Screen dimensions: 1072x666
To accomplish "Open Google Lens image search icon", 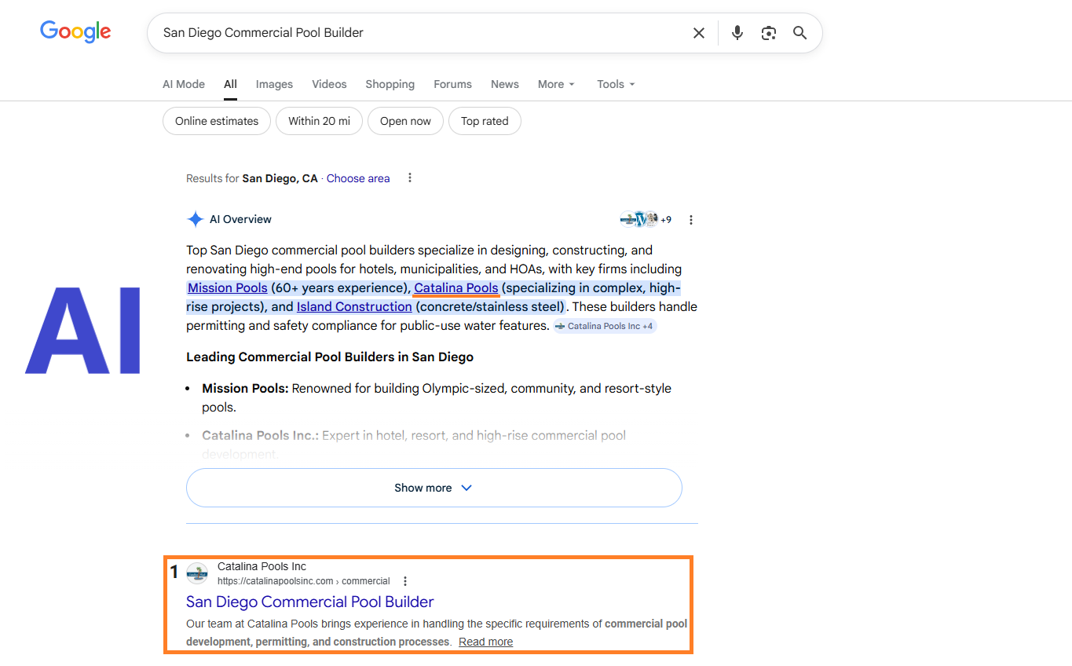I will pyautogui.click(x=768, y=33).
